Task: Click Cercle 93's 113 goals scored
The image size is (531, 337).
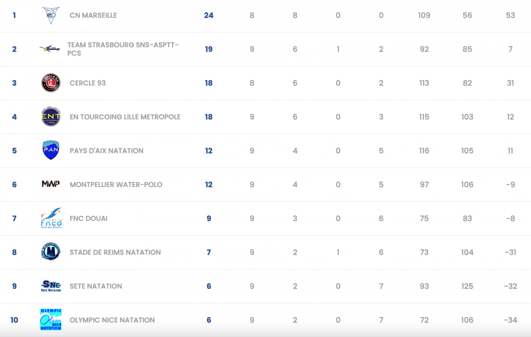Action: pos(424,83)
